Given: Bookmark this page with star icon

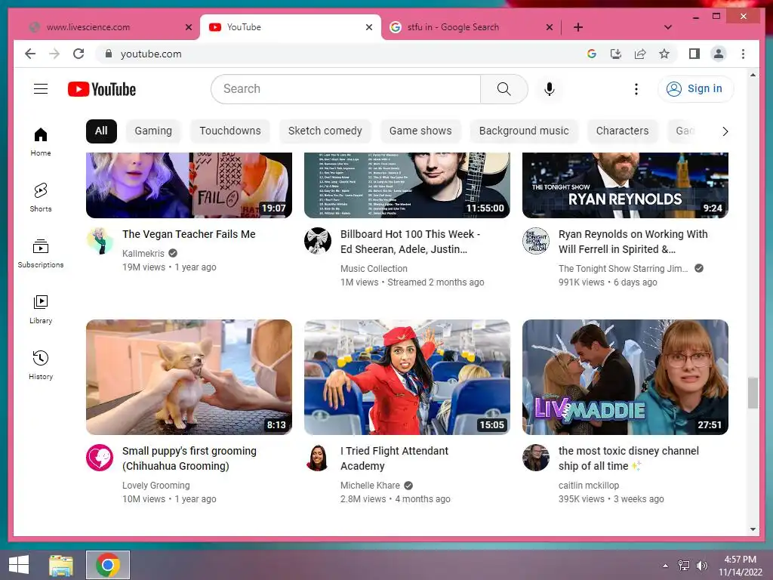Looking at the screenshot, I should 664,54.
